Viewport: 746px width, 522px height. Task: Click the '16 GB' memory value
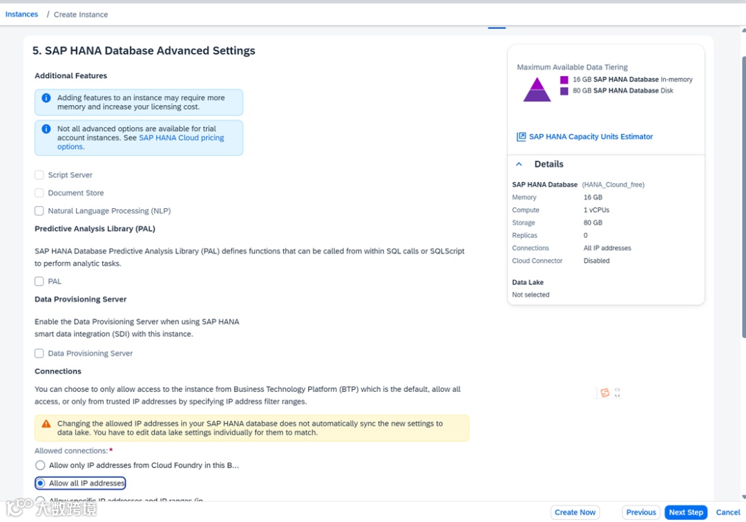(x=593, y=197)
